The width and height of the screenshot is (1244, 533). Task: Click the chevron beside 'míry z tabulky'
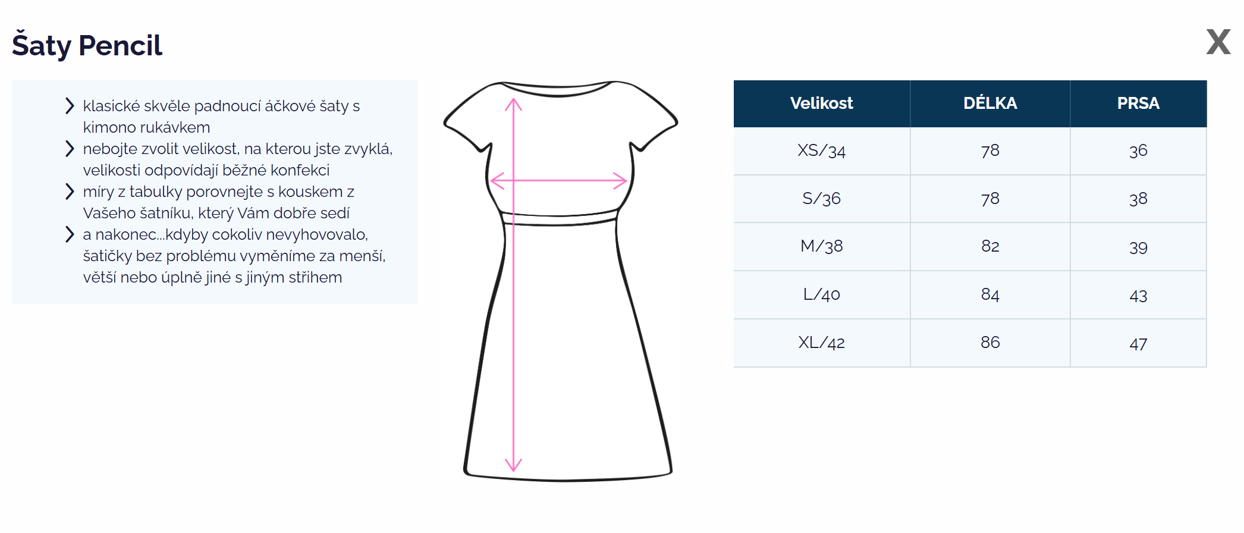point(70,192)
